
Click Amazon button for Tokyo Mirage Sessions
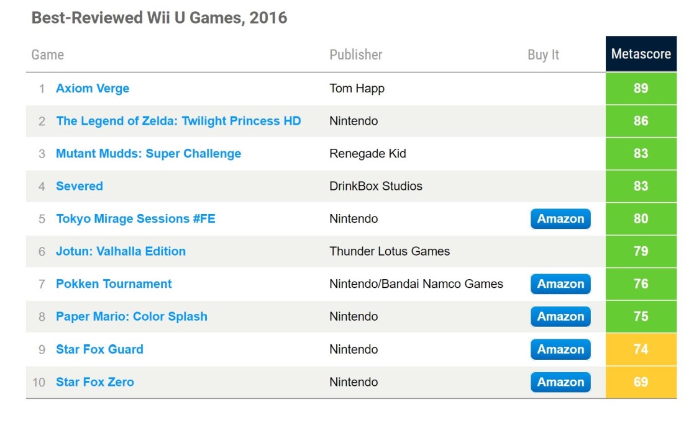pyautogui.click(x=560, y=218)
